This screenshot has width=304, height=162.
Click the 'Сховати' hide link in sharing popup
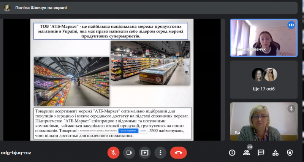click(143, 131)
